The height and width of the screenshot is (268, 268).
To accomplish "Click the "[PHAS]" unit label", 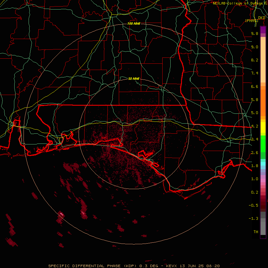I will click(252, 21).
